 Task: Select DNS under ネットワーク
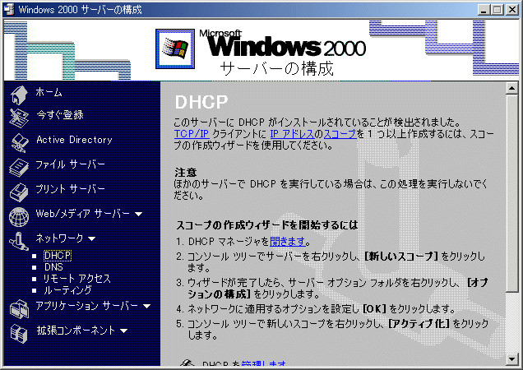click(x=53, y=267)
